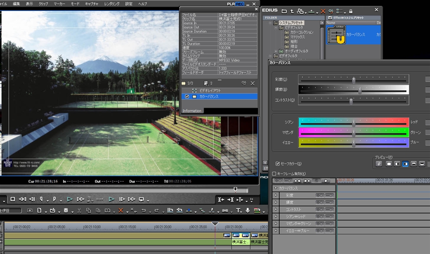
Task: Click the Stop button in player controls
Action: coord(13,199)
